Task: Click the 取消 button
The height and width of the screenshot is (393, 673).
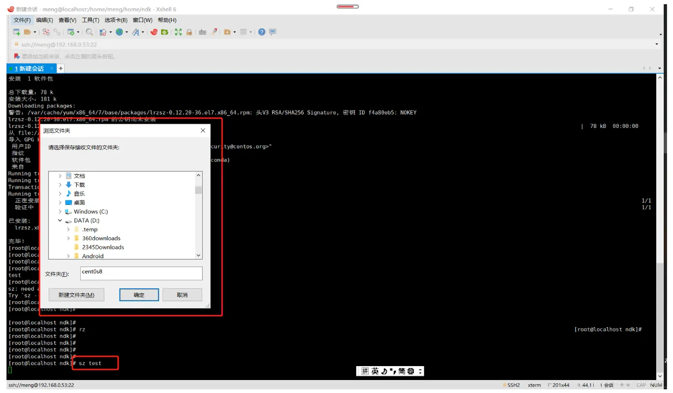Action: click(182, 295)
